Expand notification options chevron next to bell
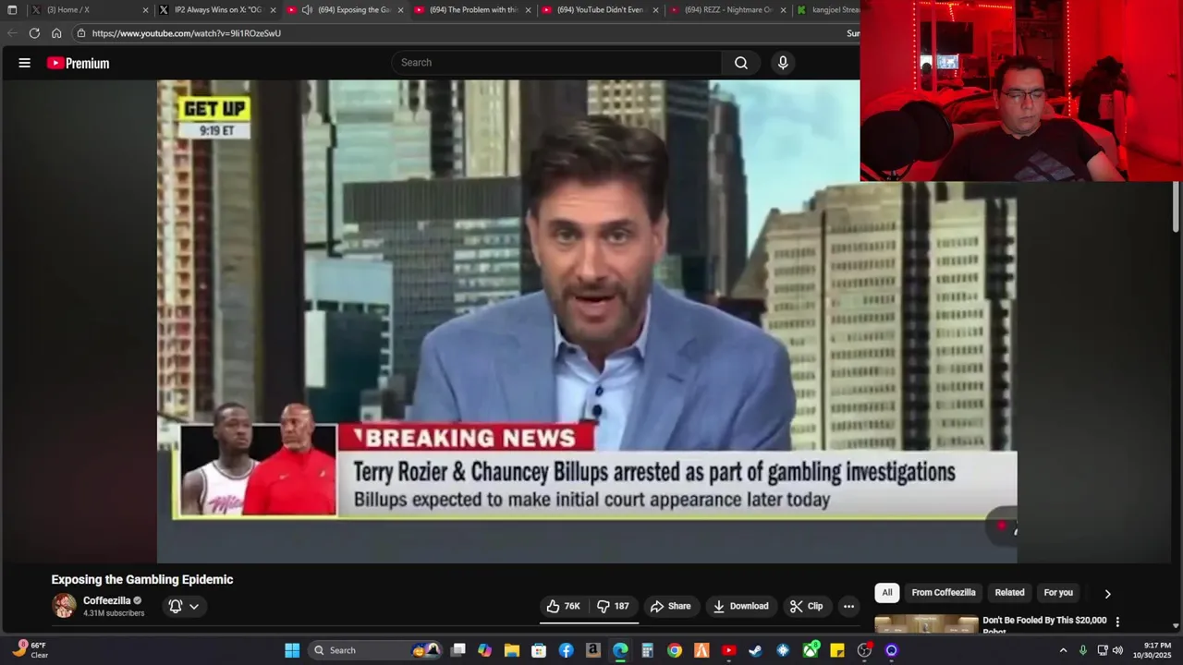 pos(194,606)
